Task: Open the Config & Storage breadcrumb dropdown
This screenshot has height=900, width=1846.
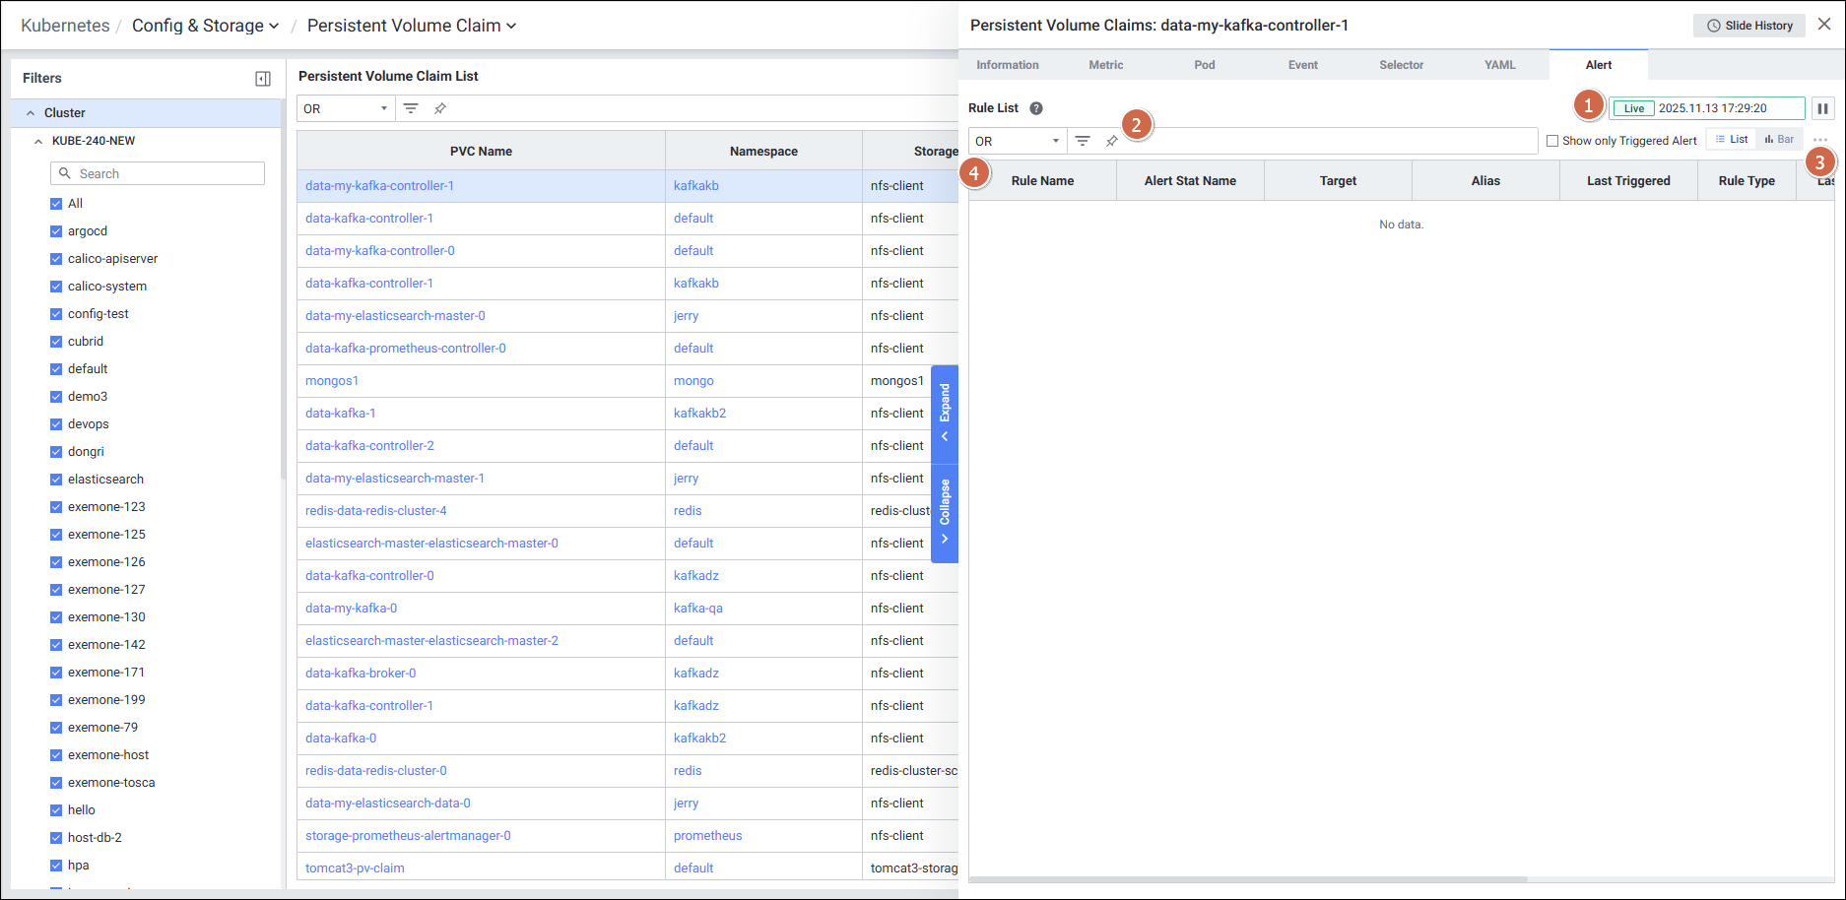Action: pos(205,26)
